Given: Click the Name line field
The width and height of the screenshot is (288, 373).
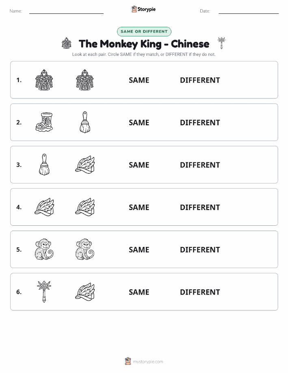Looking at the screenshot, I should click(x=66, y=11).
